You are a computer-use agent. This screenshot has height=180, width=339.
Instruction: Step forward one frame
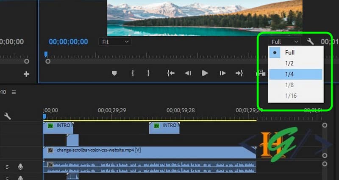[x=222, y=73]
